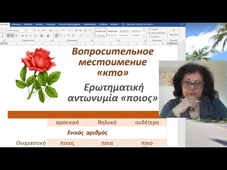Open the Αναφορές (References) tab
This screenshot has height=170, width=227.
pyautogui.click(x=51, y=25)
